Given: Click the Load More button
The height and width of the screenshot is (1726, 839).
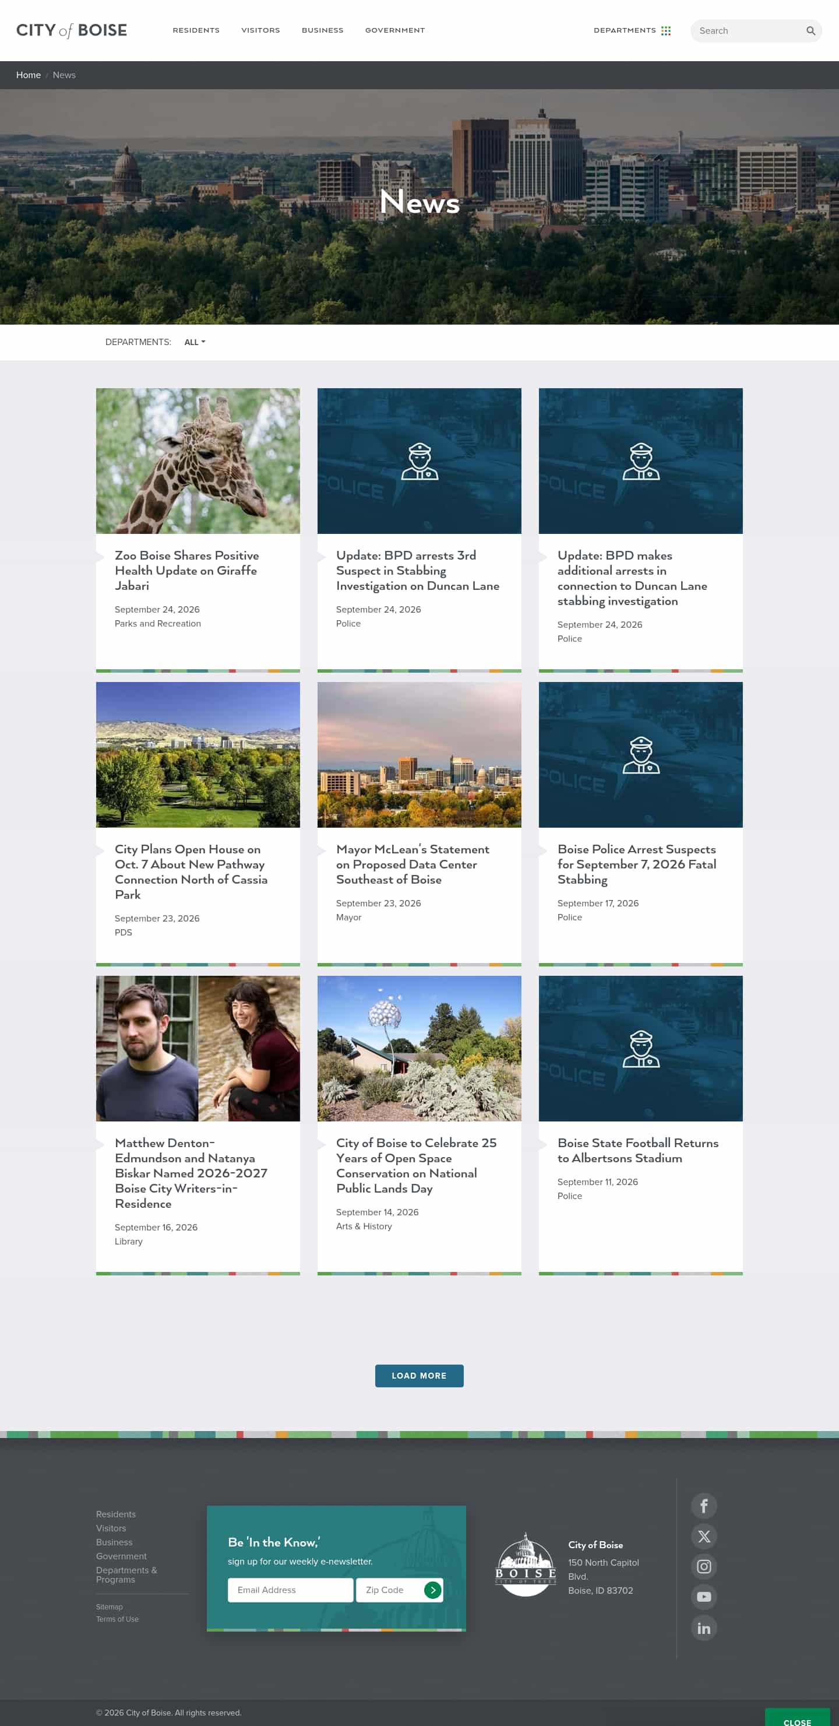Looking at the screenshot, I should pos(419,1376).
